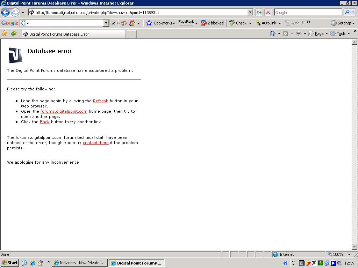Click the URL address bar
Viewport: 358px width, 268px height.
coord(138,12)
